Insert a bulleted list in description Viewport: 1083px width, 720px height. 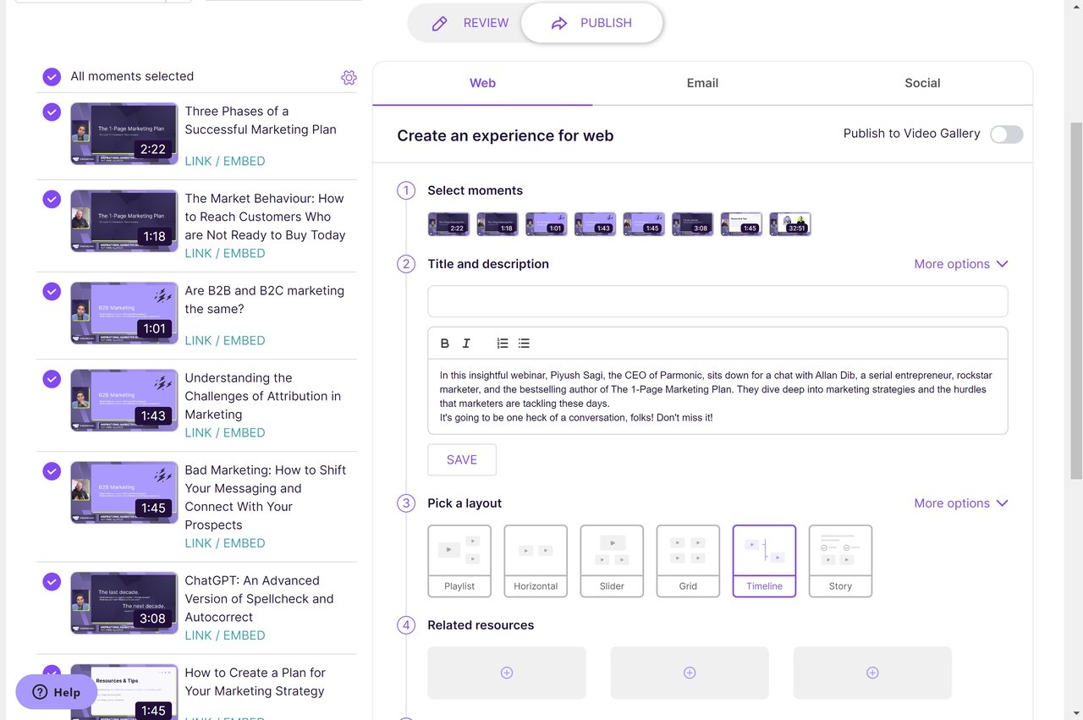525,344
